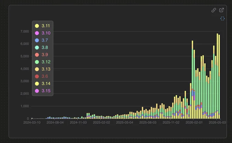Toggle the 3.15 legend entry
The image size is (232, 143).
43,91
